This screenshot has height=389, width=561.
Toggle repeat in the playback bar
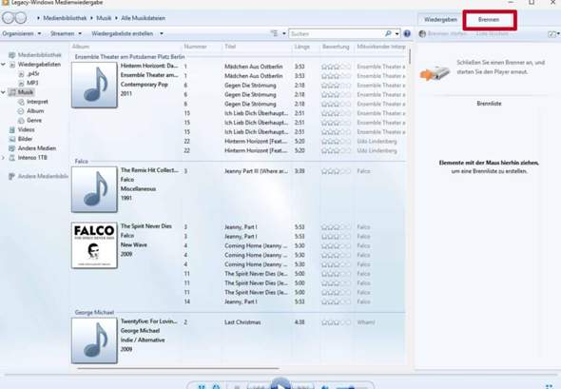tap(216, 386)
